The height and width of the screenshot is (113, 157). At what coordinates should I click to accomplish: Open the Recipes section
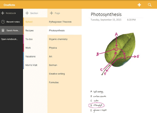pos(35,30)
